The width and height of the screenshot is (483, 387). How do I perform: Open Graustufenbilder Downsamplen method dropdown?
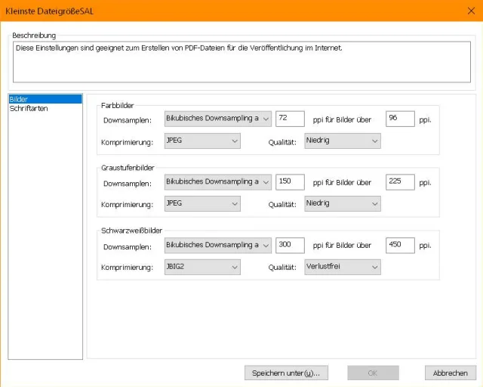click(218, 181)
